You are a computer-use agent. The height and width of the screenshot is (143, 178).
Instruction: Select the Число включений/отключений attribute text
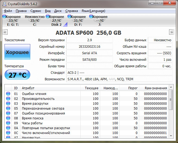[46, 133]
